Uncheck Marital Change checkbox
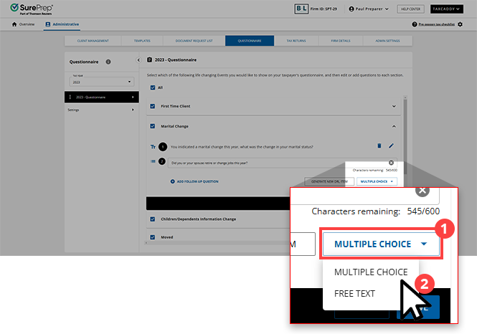This screenshot has width=477, height=334. click(x=153, y=126)
